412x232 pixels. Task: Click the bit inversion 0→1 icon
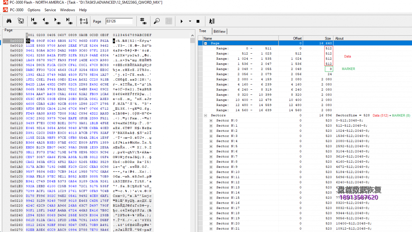tap(84, 21)
